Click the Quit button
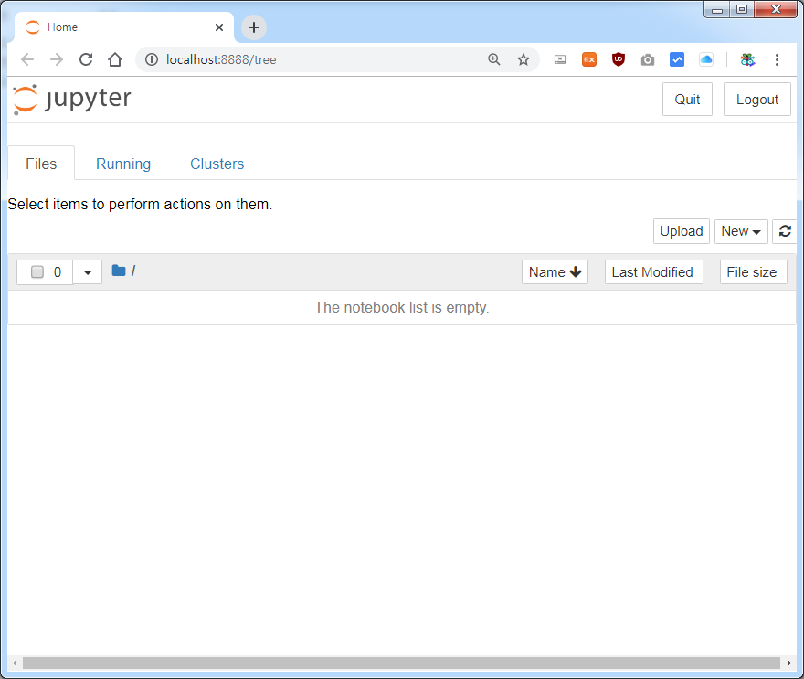The image size is (804, 679). click(687, 99)
